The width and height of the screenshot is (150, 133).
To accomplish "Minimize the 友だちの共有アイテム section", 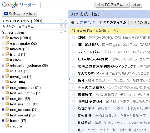I will [61, 26].
